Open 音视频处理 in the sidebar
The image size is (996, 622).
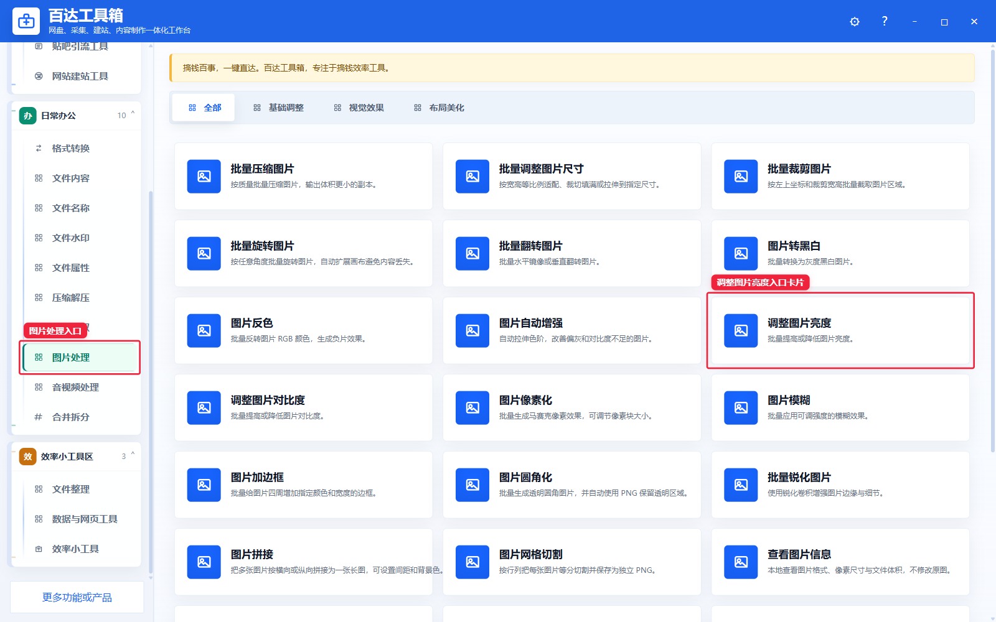(x=80, y=387)
